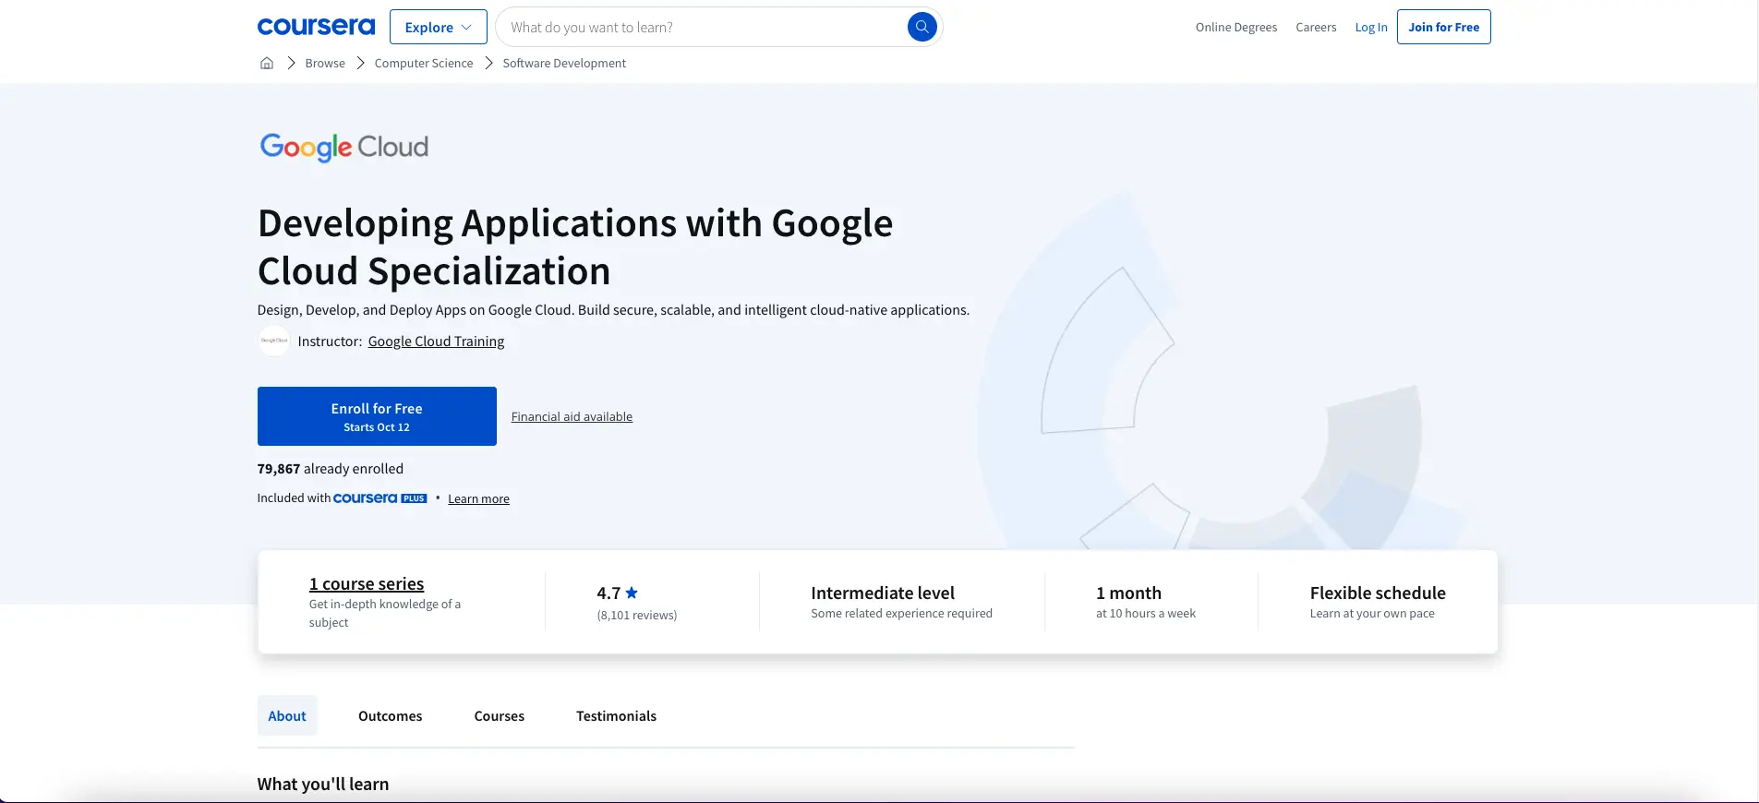Click the blue search magnifier button
The image size is (1759, 803).
click(922, 27)
